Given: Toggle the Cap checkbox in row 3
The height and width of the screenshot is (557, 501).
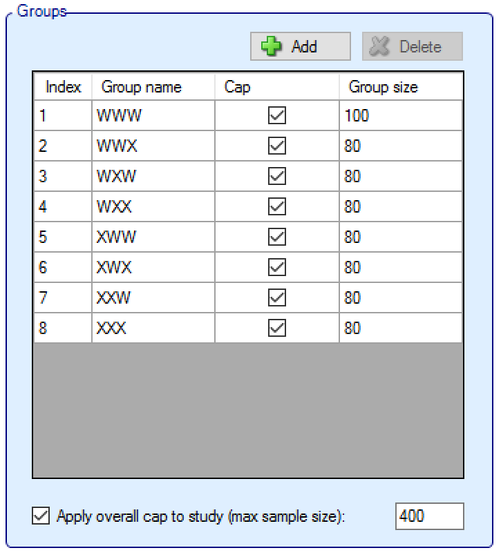Looking at the screenshot, I should click(276, 177).
